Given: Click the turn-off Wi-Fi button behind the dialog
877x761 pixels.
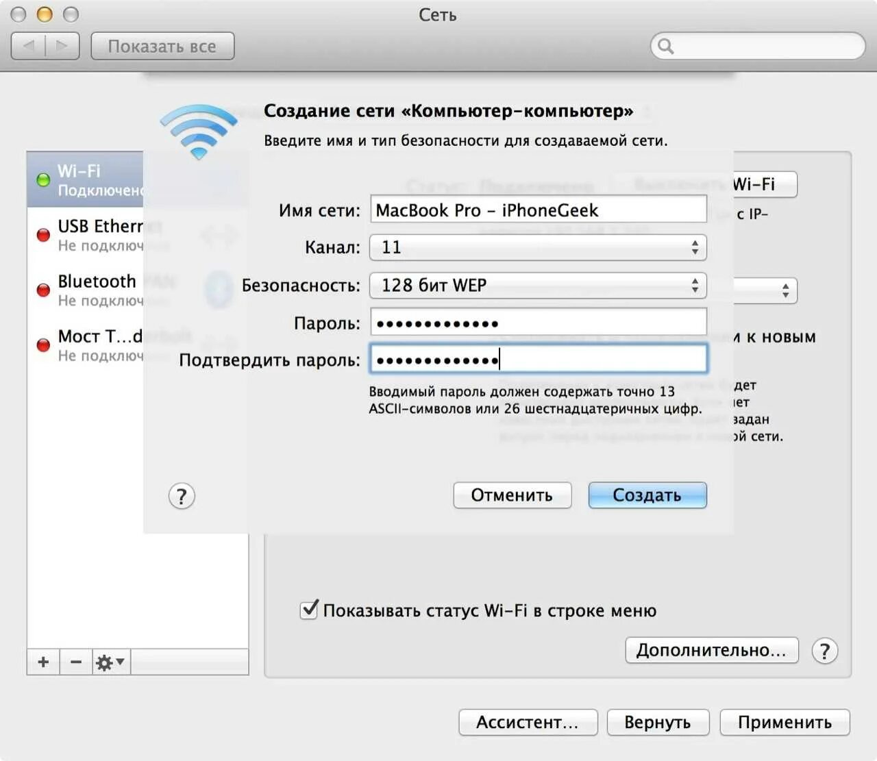Looking at the screenshot, I should [x=765, y=184].
